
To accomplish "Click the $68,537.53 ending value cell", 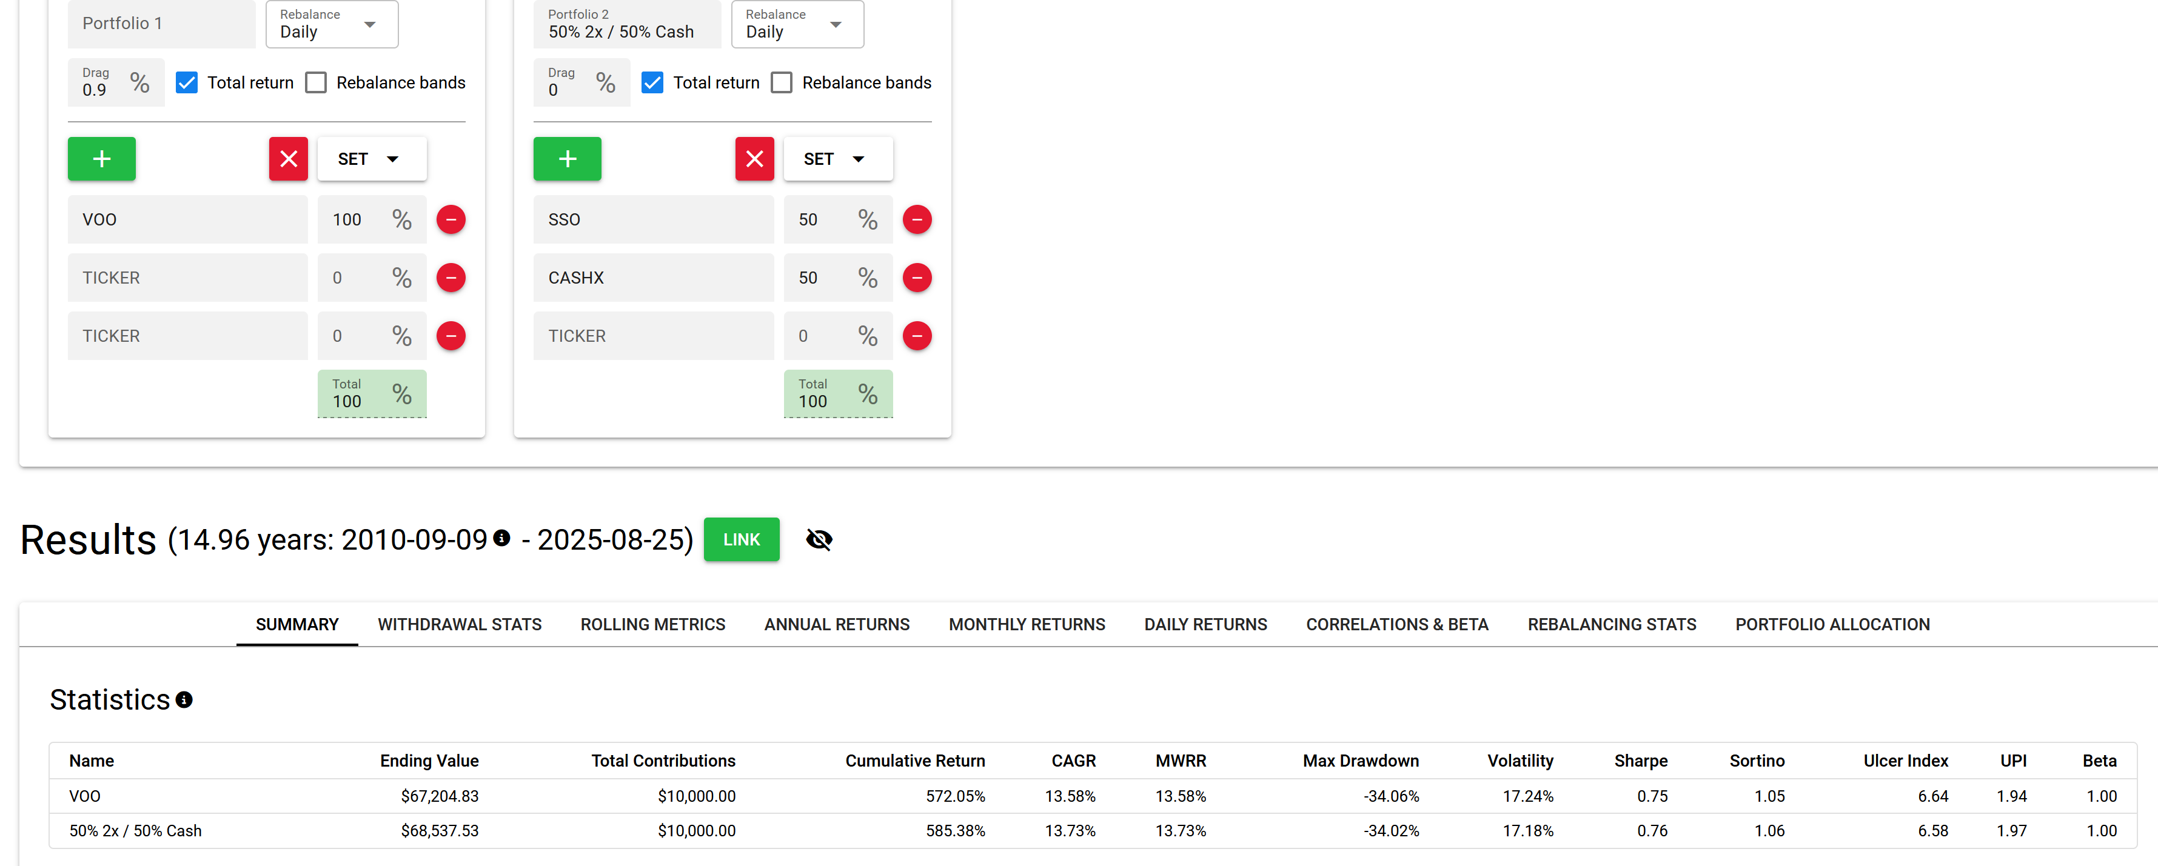I will point(439,830).
